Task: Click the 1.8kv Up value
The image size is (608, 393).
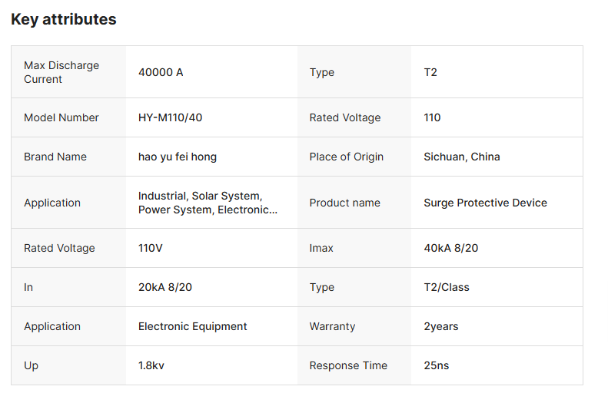Action: pyautogui.click(x=151, y=365)
